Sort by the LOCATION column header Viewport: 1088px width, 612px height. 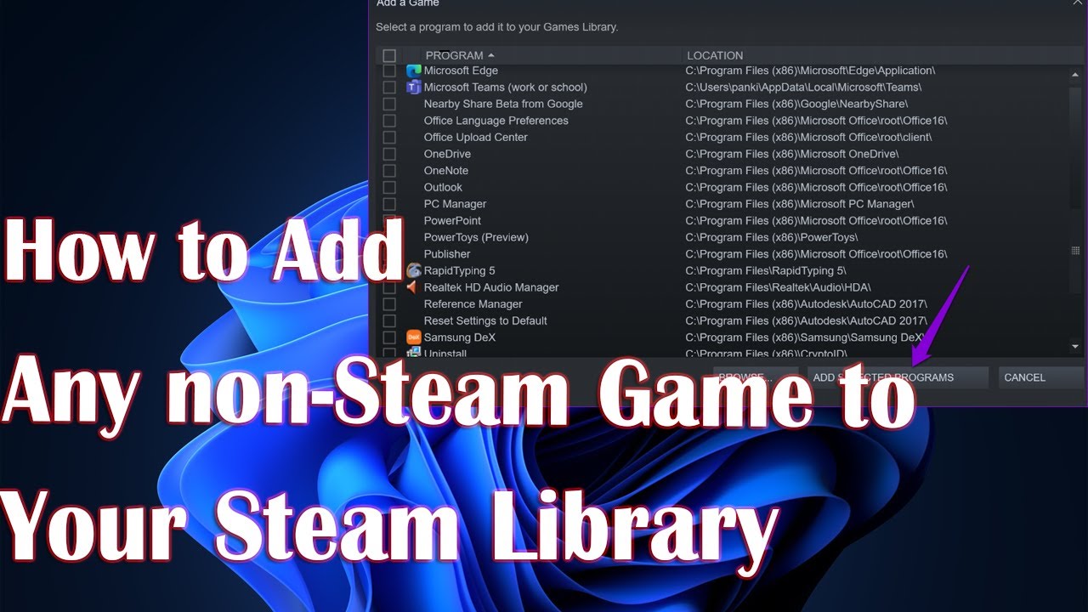pos(715,55)
